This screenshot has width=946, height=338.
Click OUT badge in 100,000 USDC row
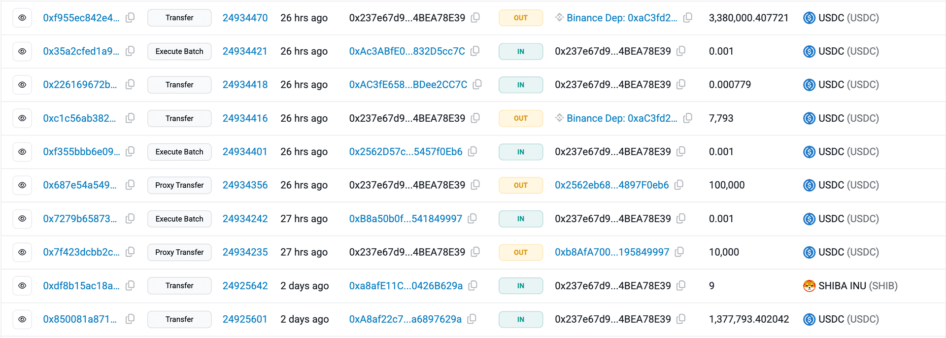(x=521, y=185)
